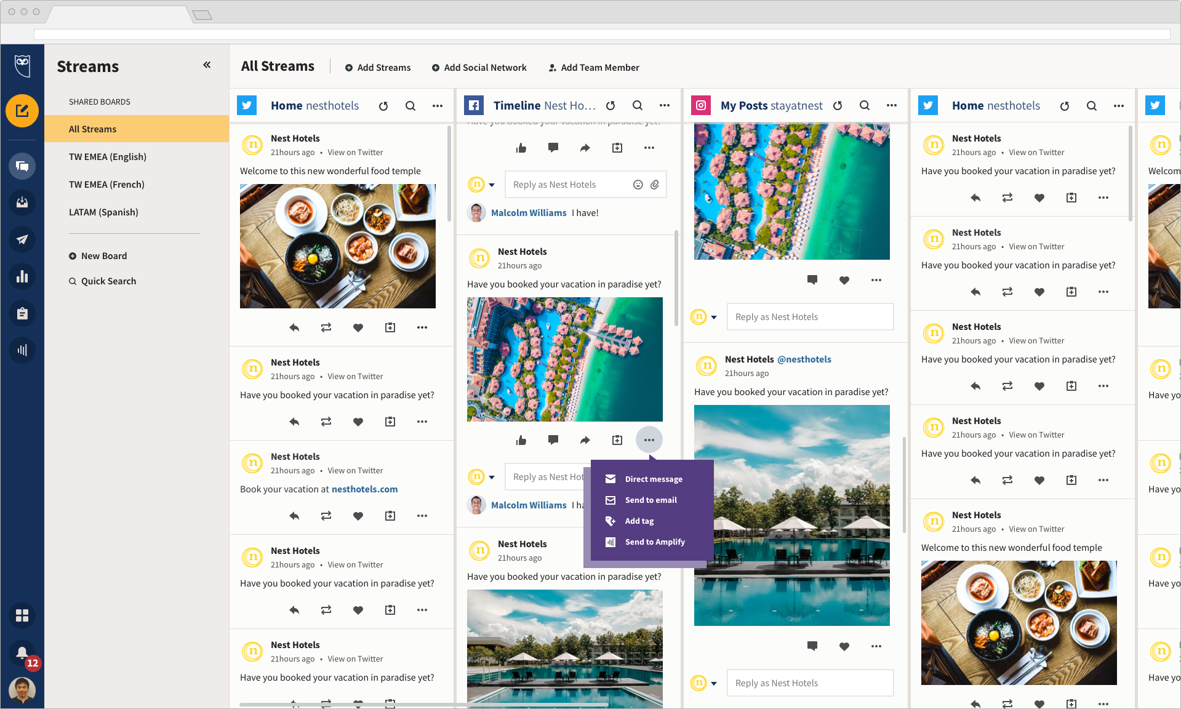Reply to the food temple tweet in first column
The height and width of the screenshot is (709, 1181).
pyautogui.click(x=294, y=327)
